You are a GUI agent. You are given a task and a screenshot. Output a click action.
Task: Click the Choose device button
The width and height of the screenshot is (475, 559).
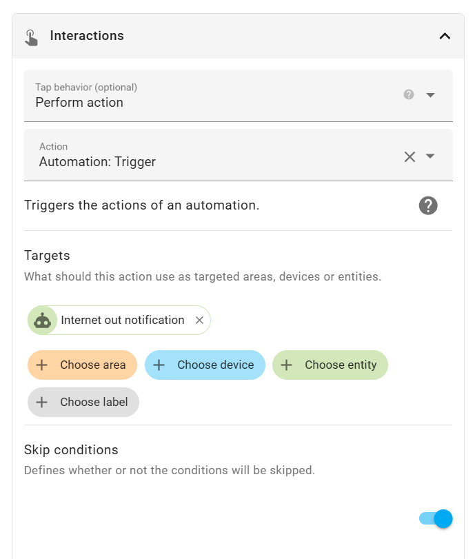(205, 365)
